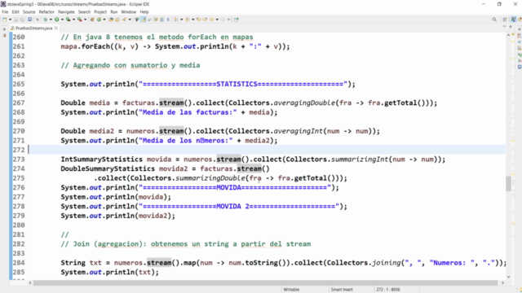
Task: Go to Previous Annotation icon
Action: pos(187,20)
